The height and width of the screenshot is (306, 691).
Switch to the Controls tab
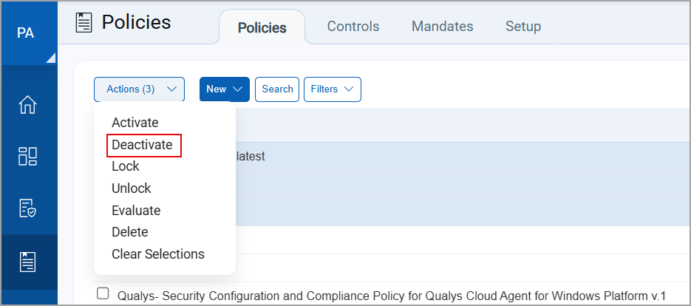point(353,27)
